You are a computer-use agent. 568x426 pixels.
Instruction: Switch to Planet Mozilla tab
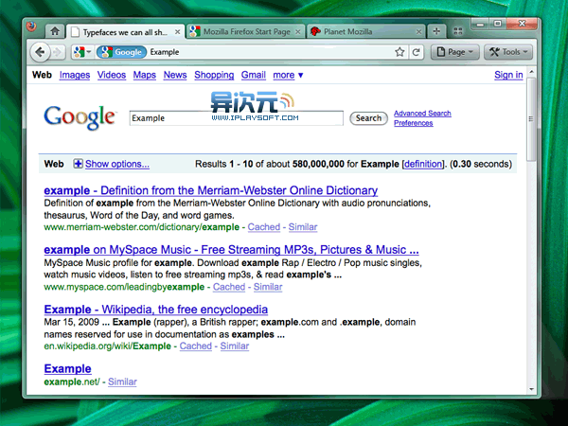(365, 32)
